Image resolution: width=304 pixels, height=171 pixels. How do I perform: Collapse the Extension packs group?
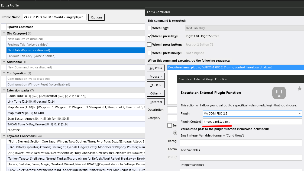click(x=4, y=90)
